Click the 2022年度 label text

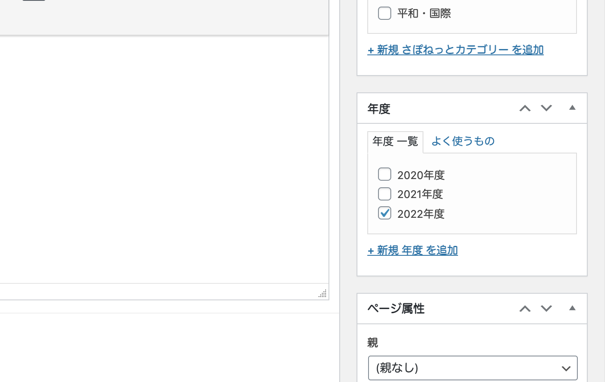pos(421,214)
